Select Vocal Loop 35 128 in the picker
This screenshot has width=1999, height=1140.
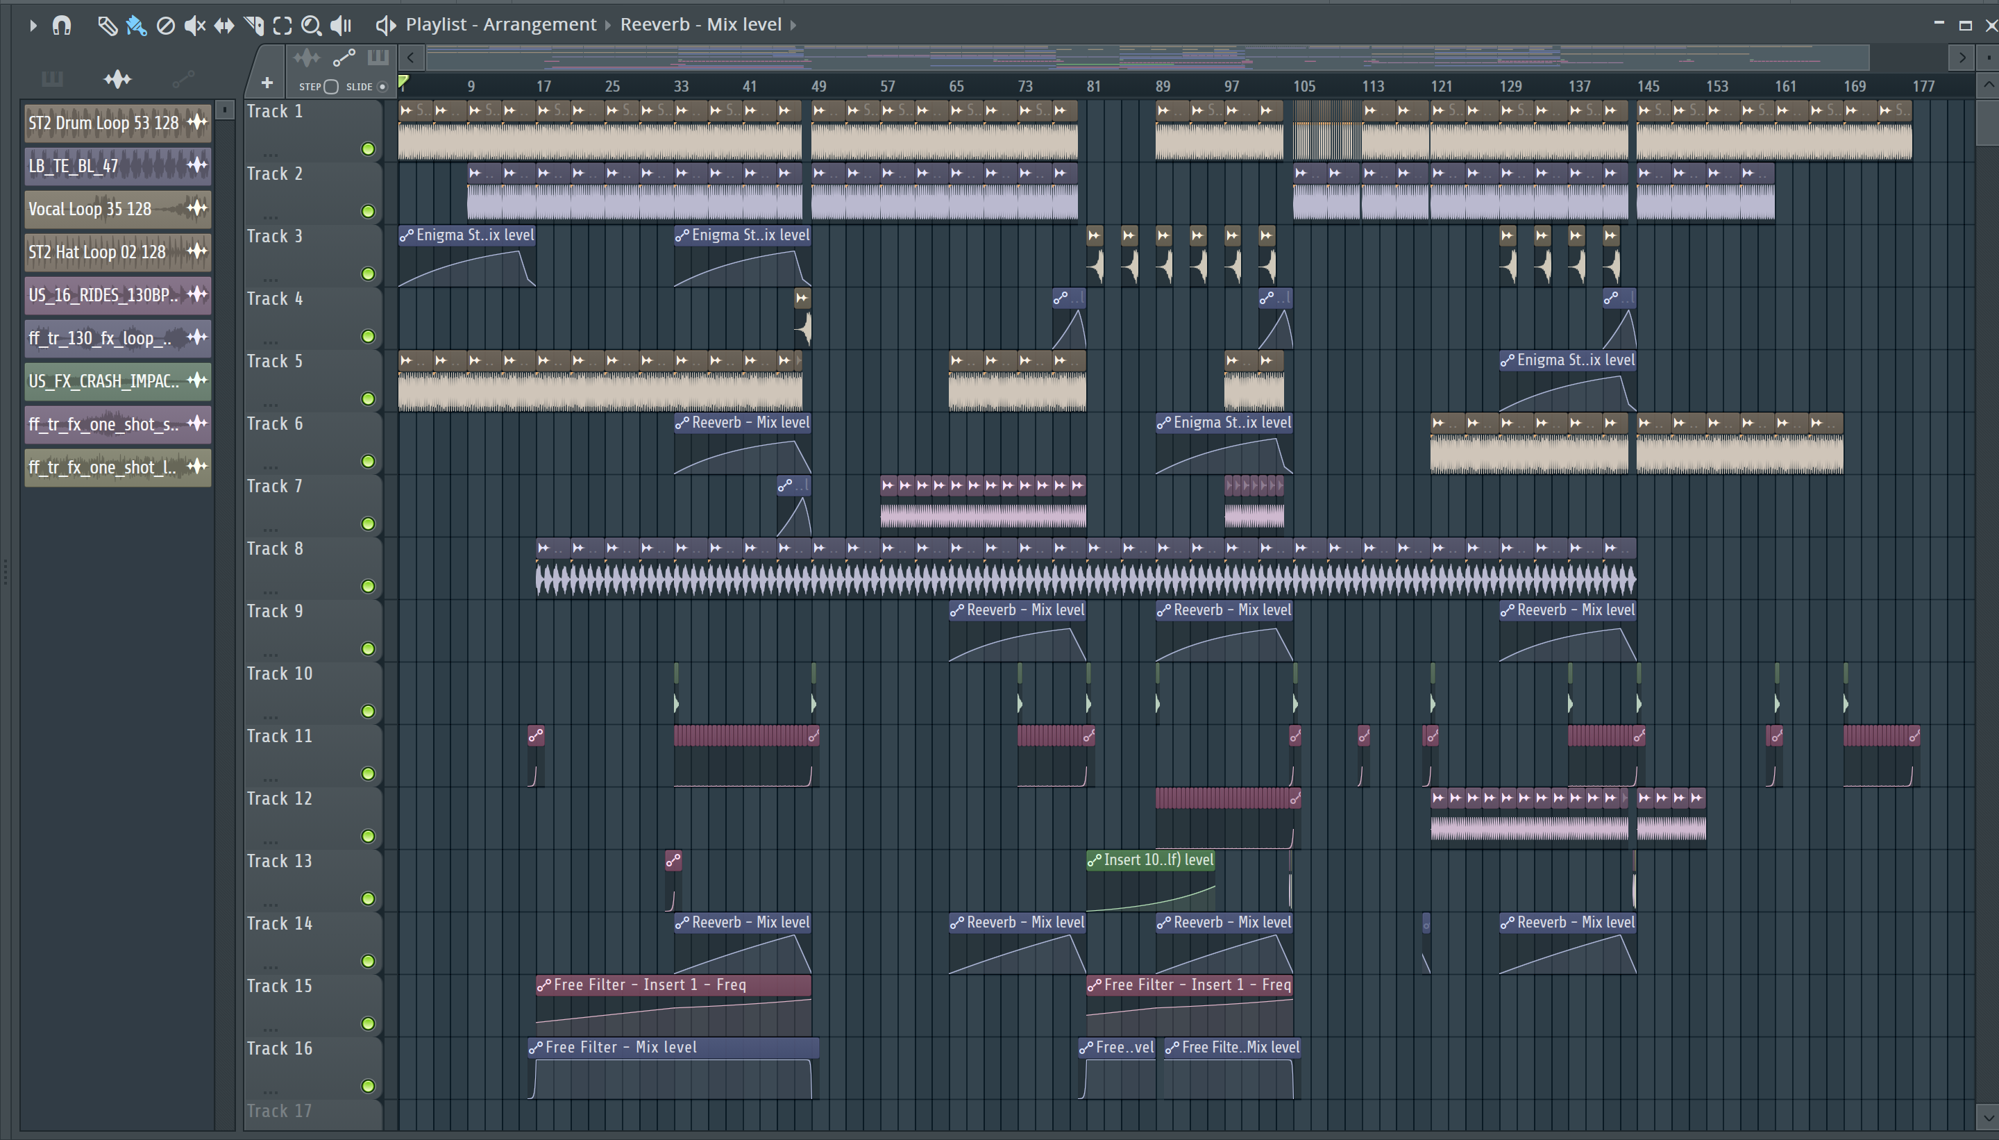coord(117,208)
